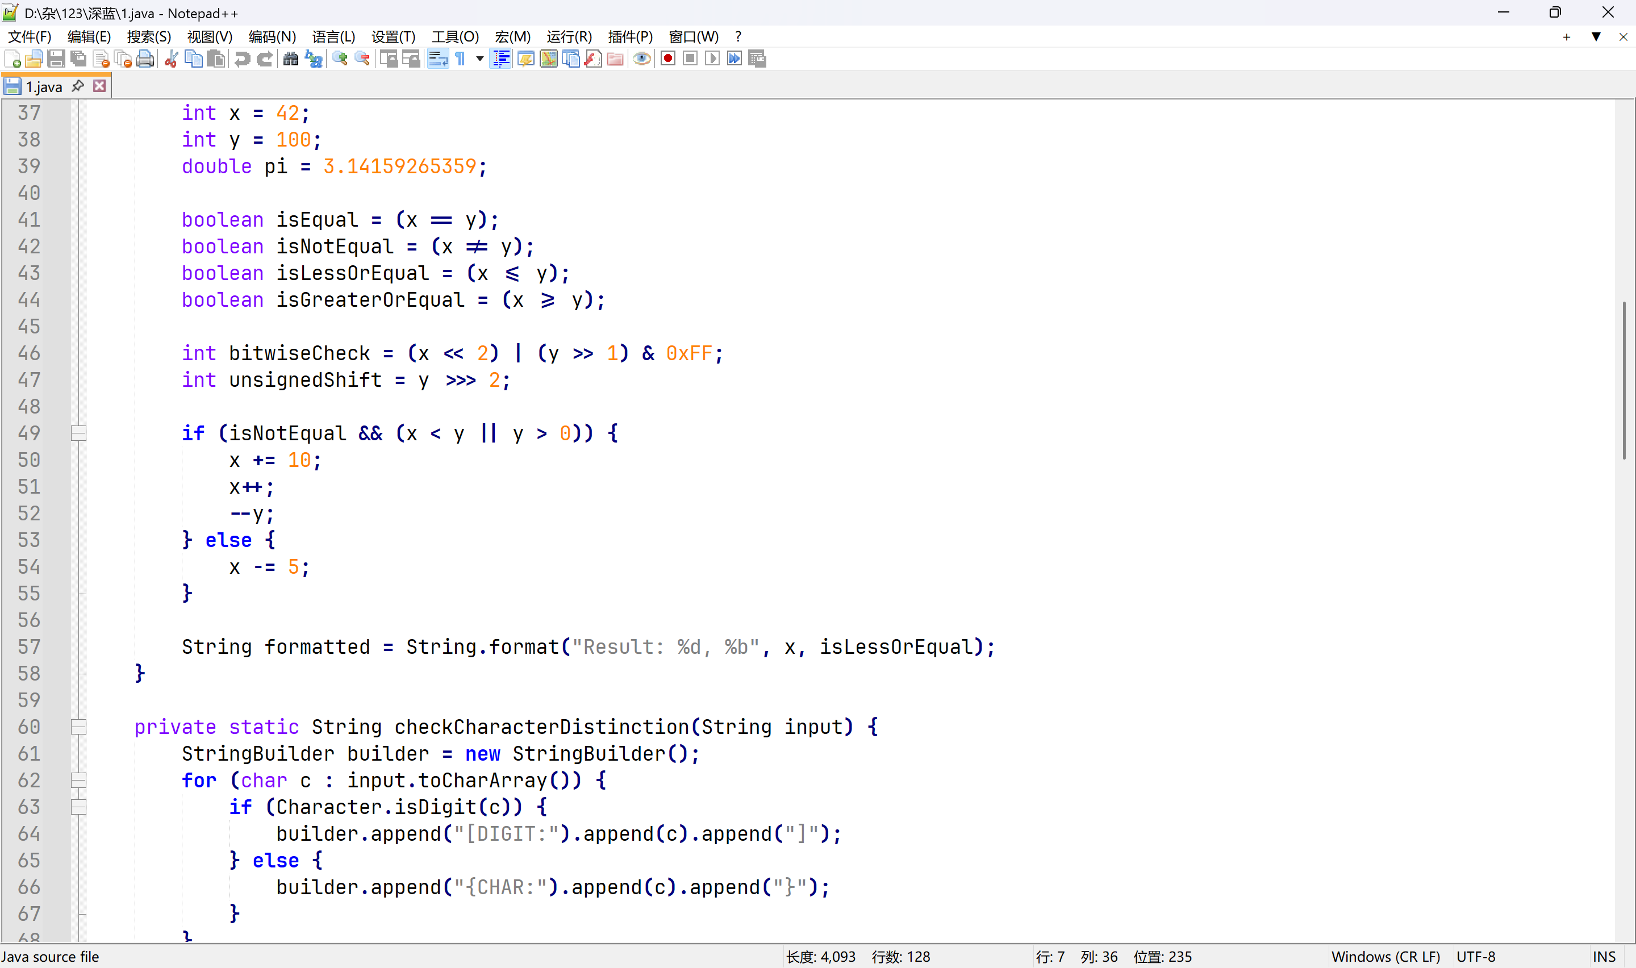Viewport: 1636px width, 968px height.
Task: Click the Copy icon in toolbar
Action: click(194, 59)
